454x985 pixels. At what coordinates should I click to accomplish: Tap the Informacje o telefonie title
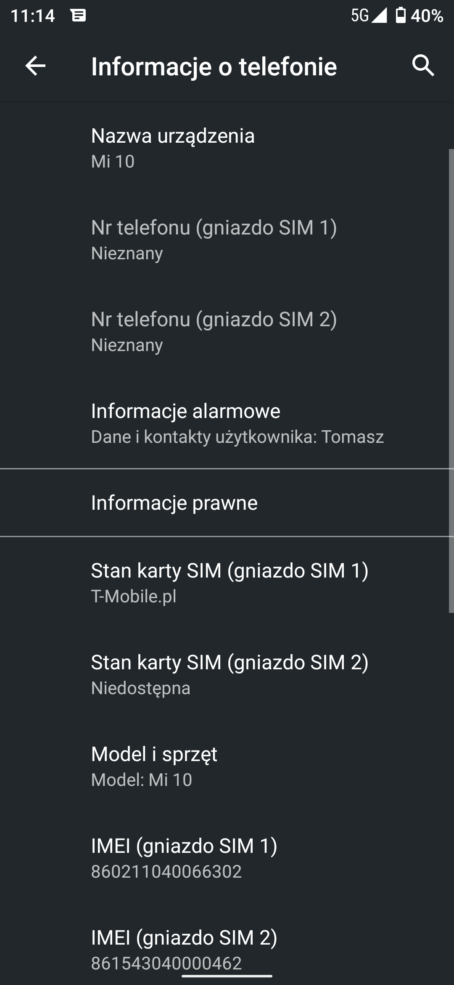pos(214,67)
